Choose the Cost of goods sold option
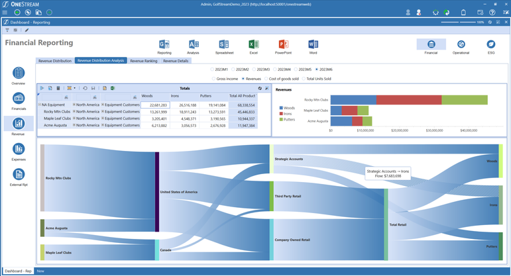The height and width of the screenshot is (276, 511). coord(266,79)
